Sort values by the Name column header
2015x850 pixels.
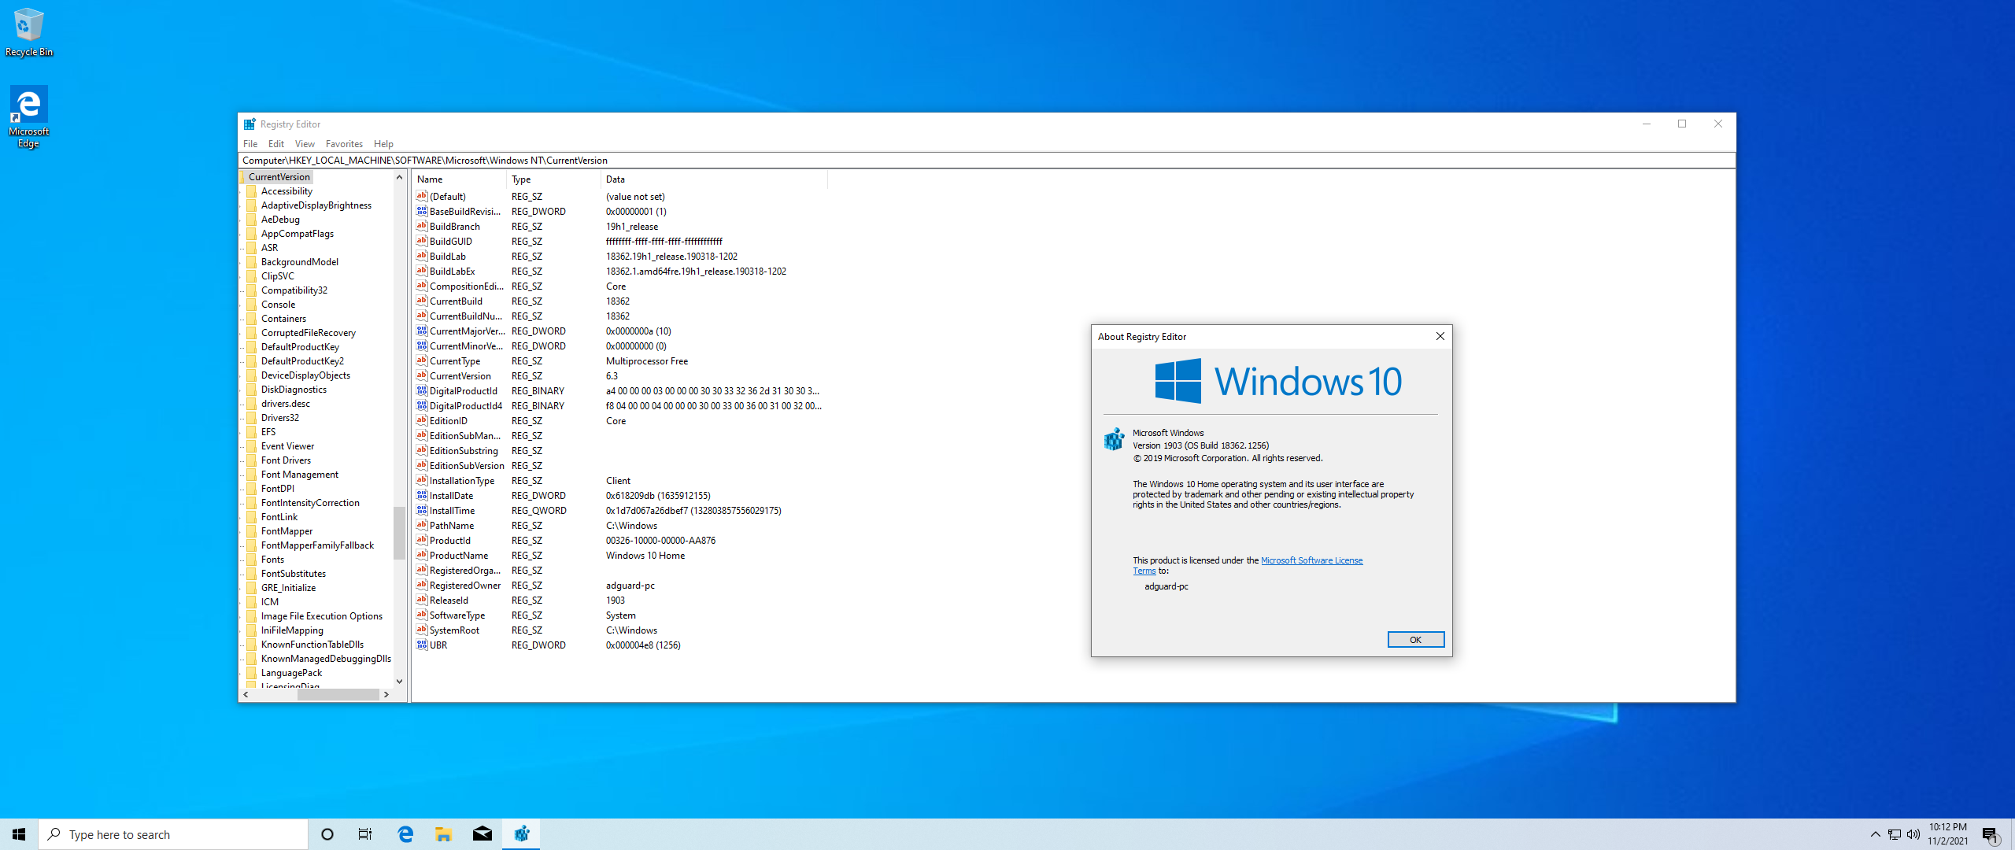tap(459, 179)
